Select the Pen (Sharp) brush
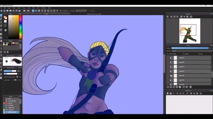This screenshot has height=119, width=213. 11,101
